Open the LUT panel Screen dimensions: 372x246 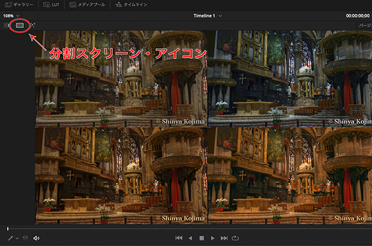(x=51, y=4)
